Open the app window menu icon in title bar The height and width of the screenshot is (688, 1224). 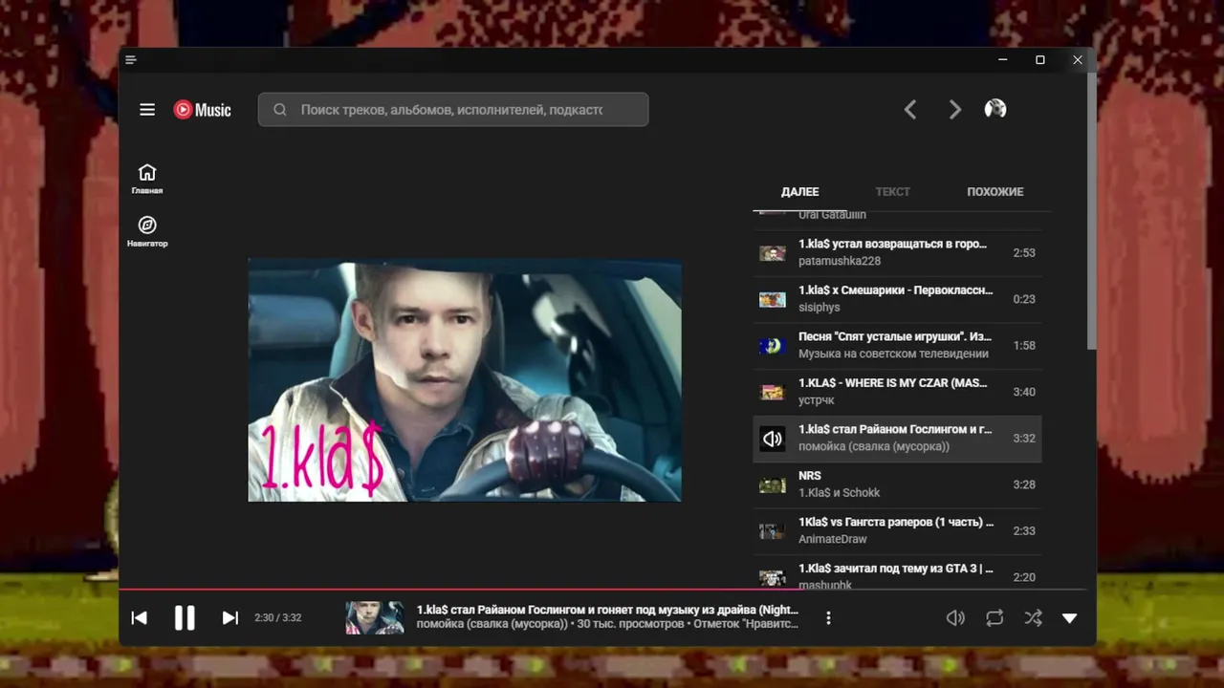click(x=131, y=59)
